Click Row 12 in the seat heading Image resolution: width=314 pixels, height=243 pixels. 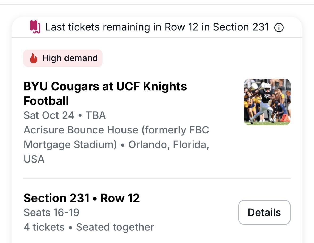[x=120, y=198]
